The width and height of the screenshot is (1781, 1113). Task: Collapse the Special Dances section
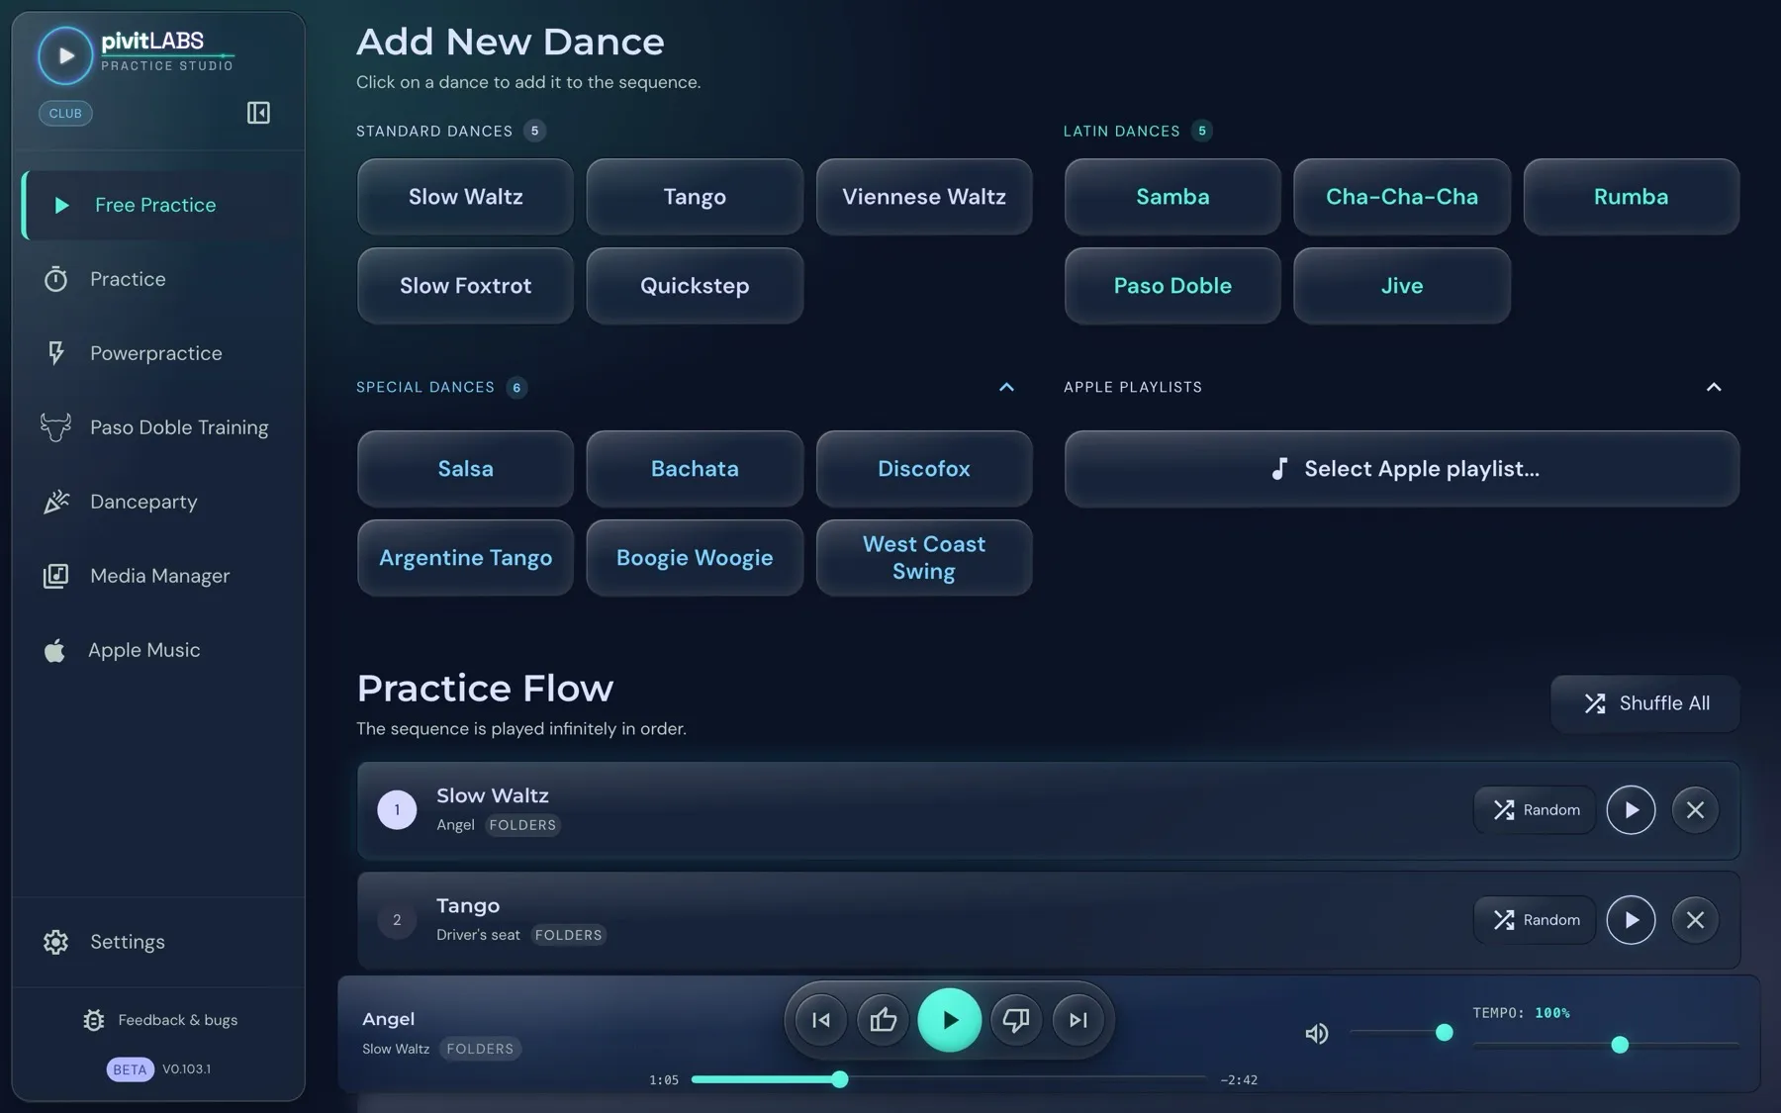point(1006,387)
